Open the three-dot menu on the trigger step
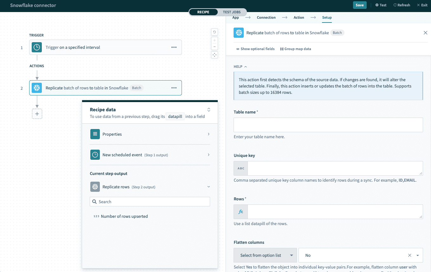This screenshot has height=272, width=431. [174, 47]
